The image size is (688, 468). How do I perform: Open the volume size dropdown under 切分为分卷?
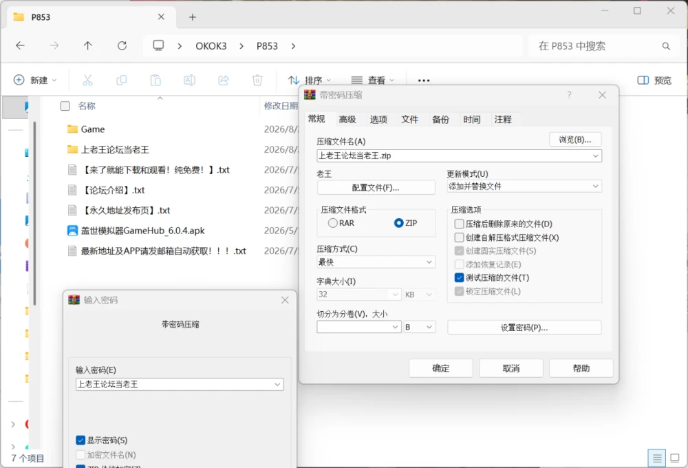click(395, 327)
